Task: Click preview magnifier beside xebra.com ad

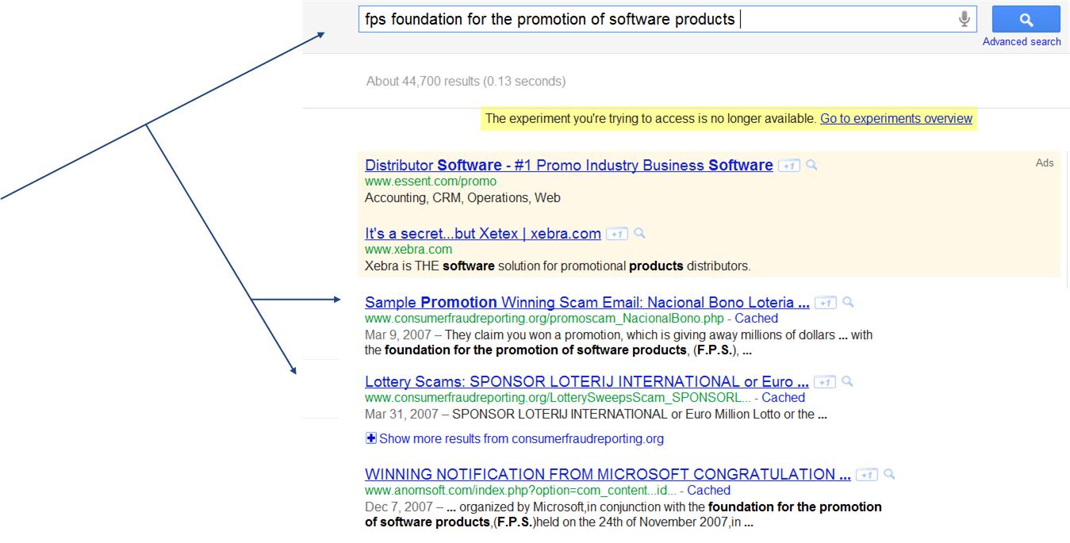Action: coord(639,234)
